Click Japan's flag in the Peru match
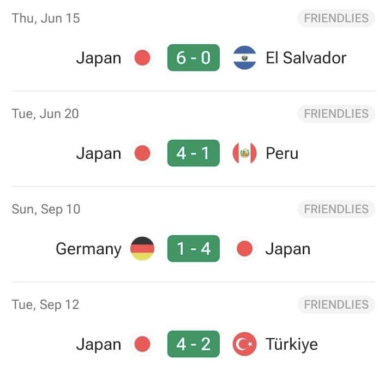 142,153
